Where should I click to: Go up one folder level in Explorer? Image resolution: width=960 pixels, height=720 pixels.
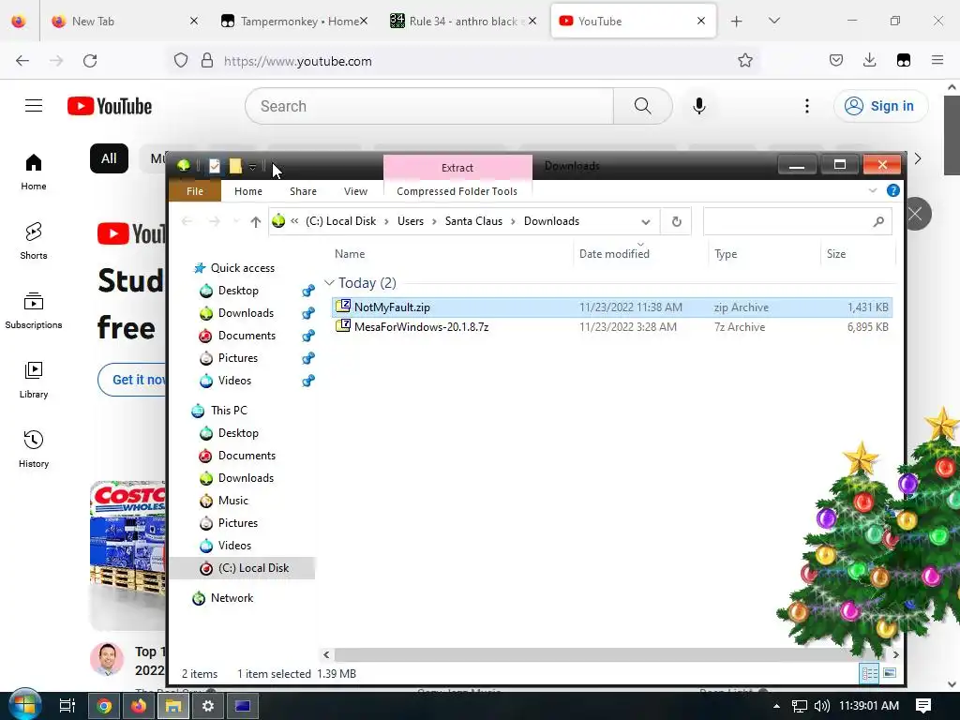(x=255, y=221)
